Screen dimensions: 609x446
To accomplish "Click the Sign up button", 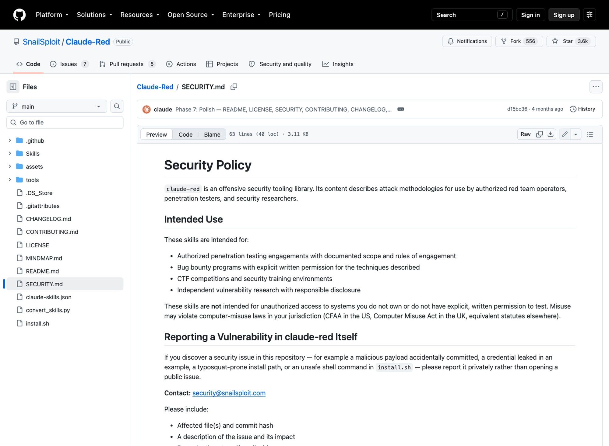I will [x=564, y=15].
